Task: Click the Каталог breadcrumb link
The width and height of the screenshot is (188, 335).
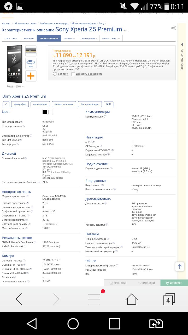Action: [x=6, y=24]
